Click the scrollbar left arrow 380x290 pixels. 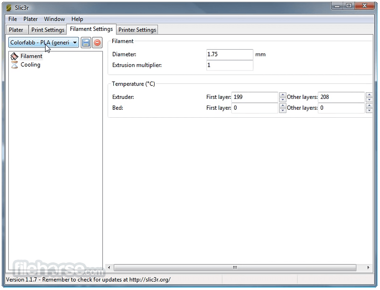109,267
